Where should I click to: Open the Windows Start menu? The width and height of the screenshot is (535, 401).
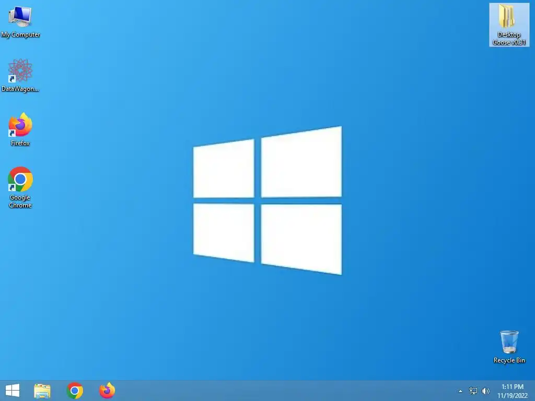(13, 391)
